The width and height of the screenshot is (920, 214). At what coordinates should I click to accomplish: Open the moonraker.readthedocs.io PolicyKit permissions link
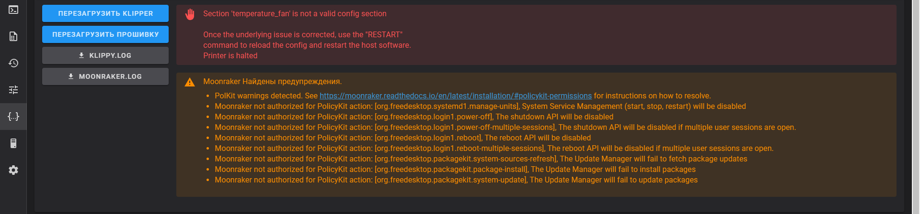[455, 96]
